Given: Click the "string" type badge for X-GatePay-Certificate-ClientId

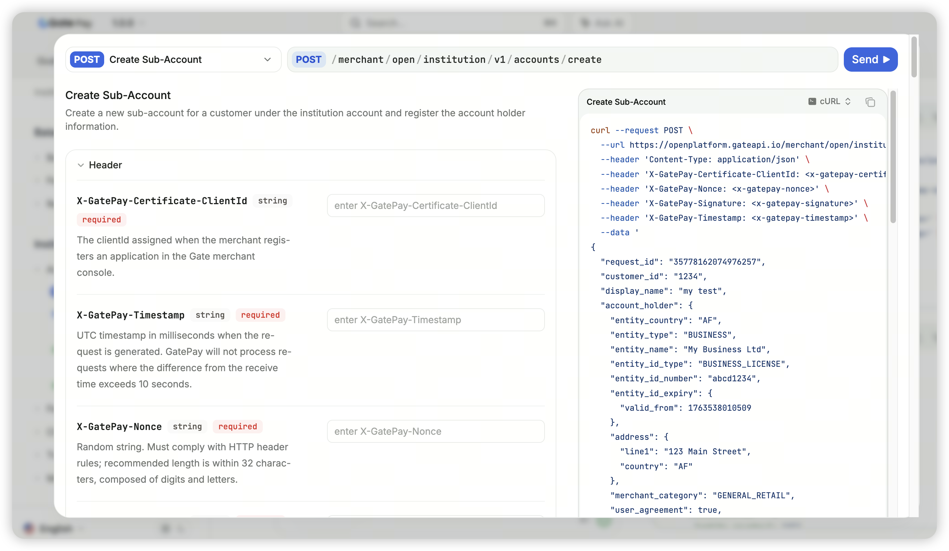Looking at the screenshot, I should click(273, 201).
